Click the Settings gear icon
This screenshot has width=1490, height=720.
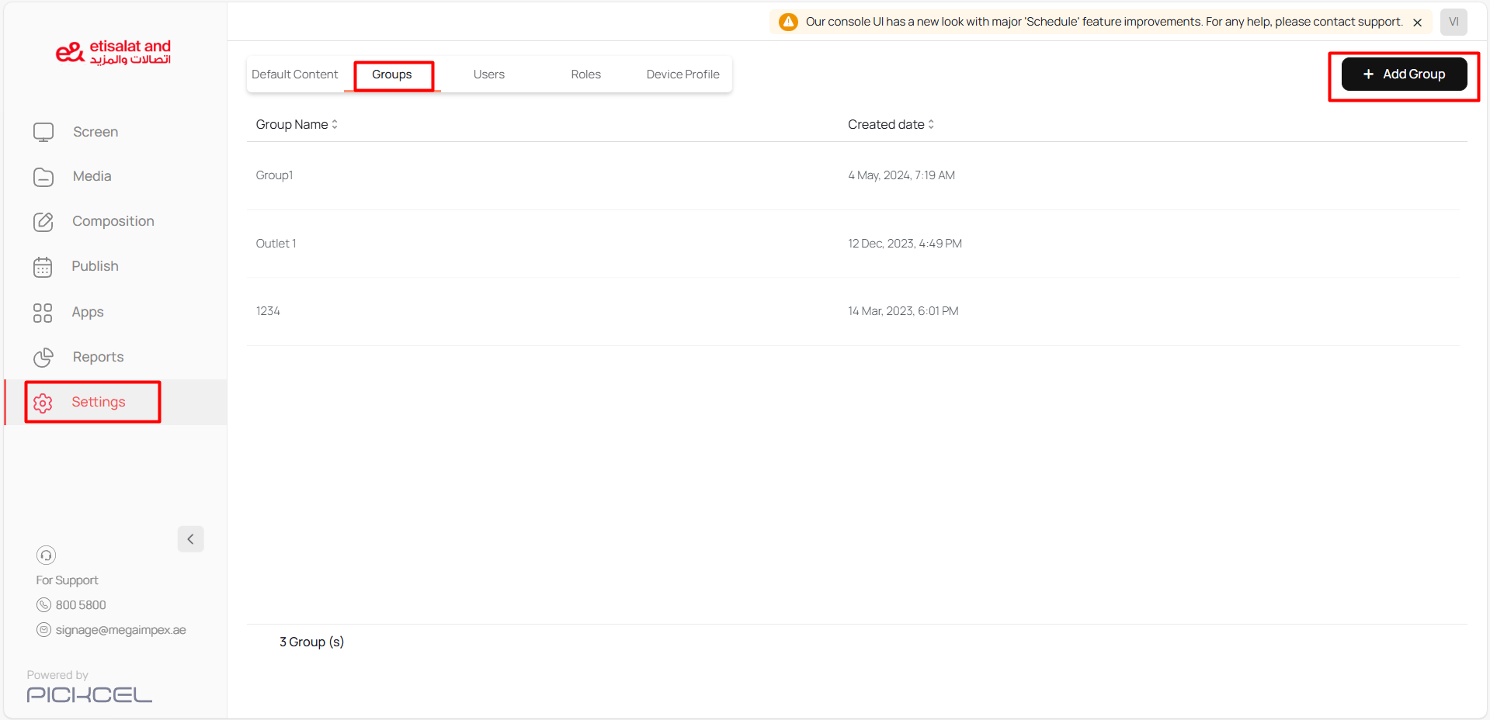click(43, 403)
